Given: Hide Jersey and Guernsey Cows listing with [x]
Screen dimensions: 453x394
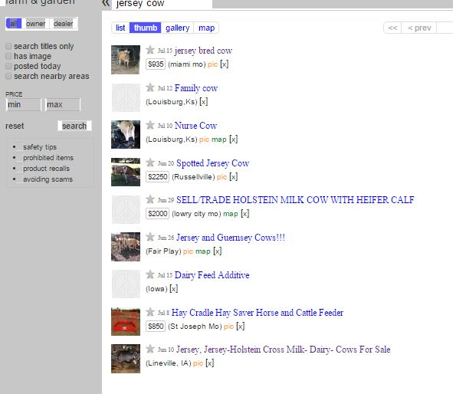Looking at the screenshot, I should (x=218, y=251).
